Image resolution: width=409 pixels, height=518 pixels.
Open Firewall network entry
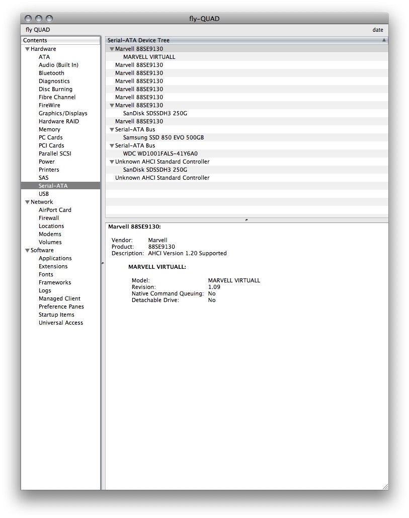tap(48, 218)
